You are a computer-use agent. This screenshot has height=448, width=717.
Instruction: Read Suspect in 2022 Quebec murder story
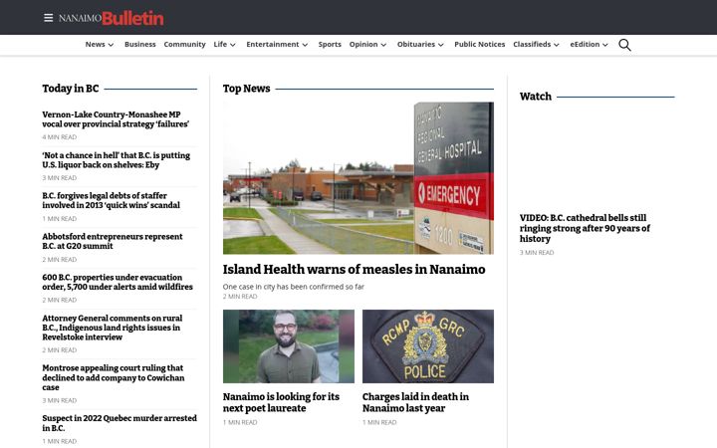(119, 423)
